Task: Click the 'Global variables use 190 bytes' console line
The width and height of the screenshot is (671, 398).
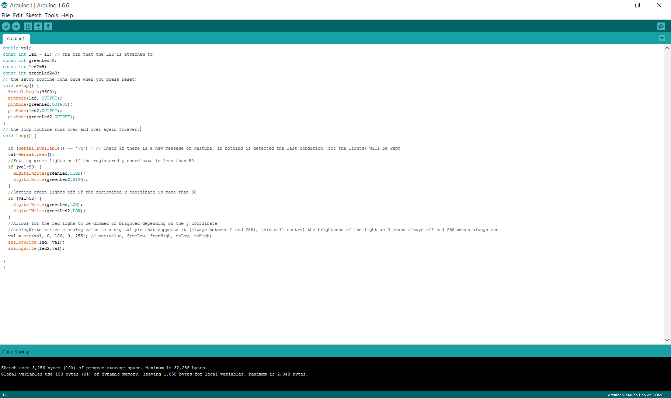Action: [154, 374]
